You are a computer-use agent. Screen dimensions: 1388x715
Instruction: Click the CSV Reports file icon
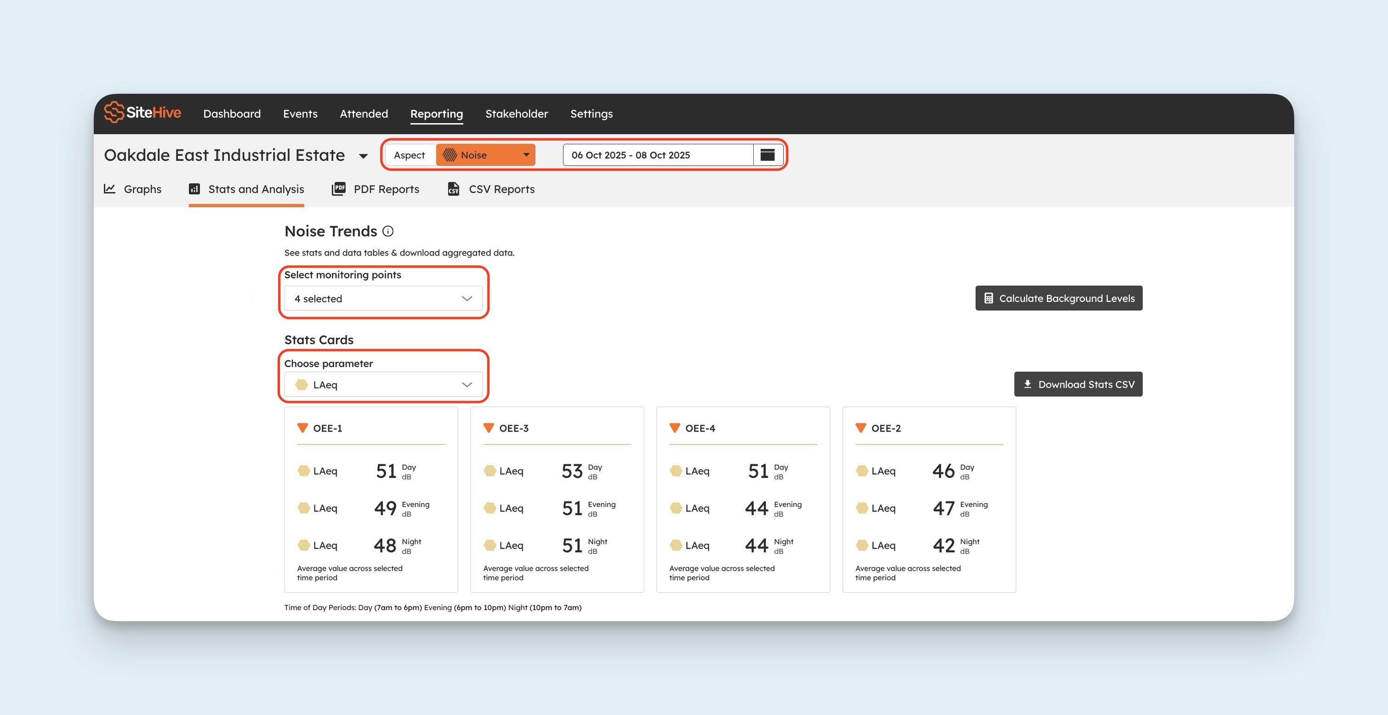[x=454, y=188]
